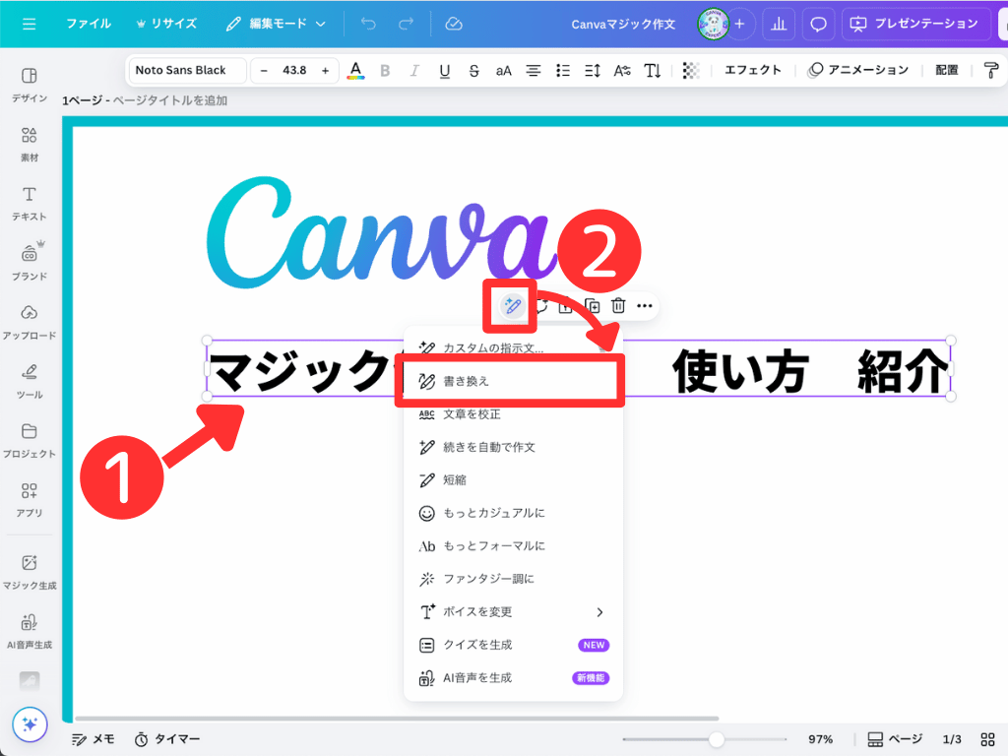Open the 素材 sidebar panel
This screenshot has width=1008, height=756.
pyautogui.click(x=30, y=144)
